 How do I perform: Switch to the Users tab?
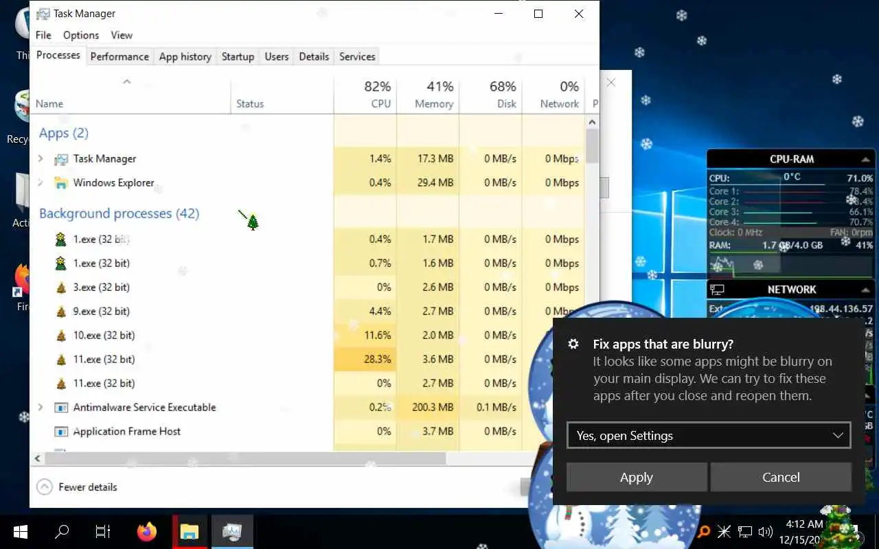277,57
